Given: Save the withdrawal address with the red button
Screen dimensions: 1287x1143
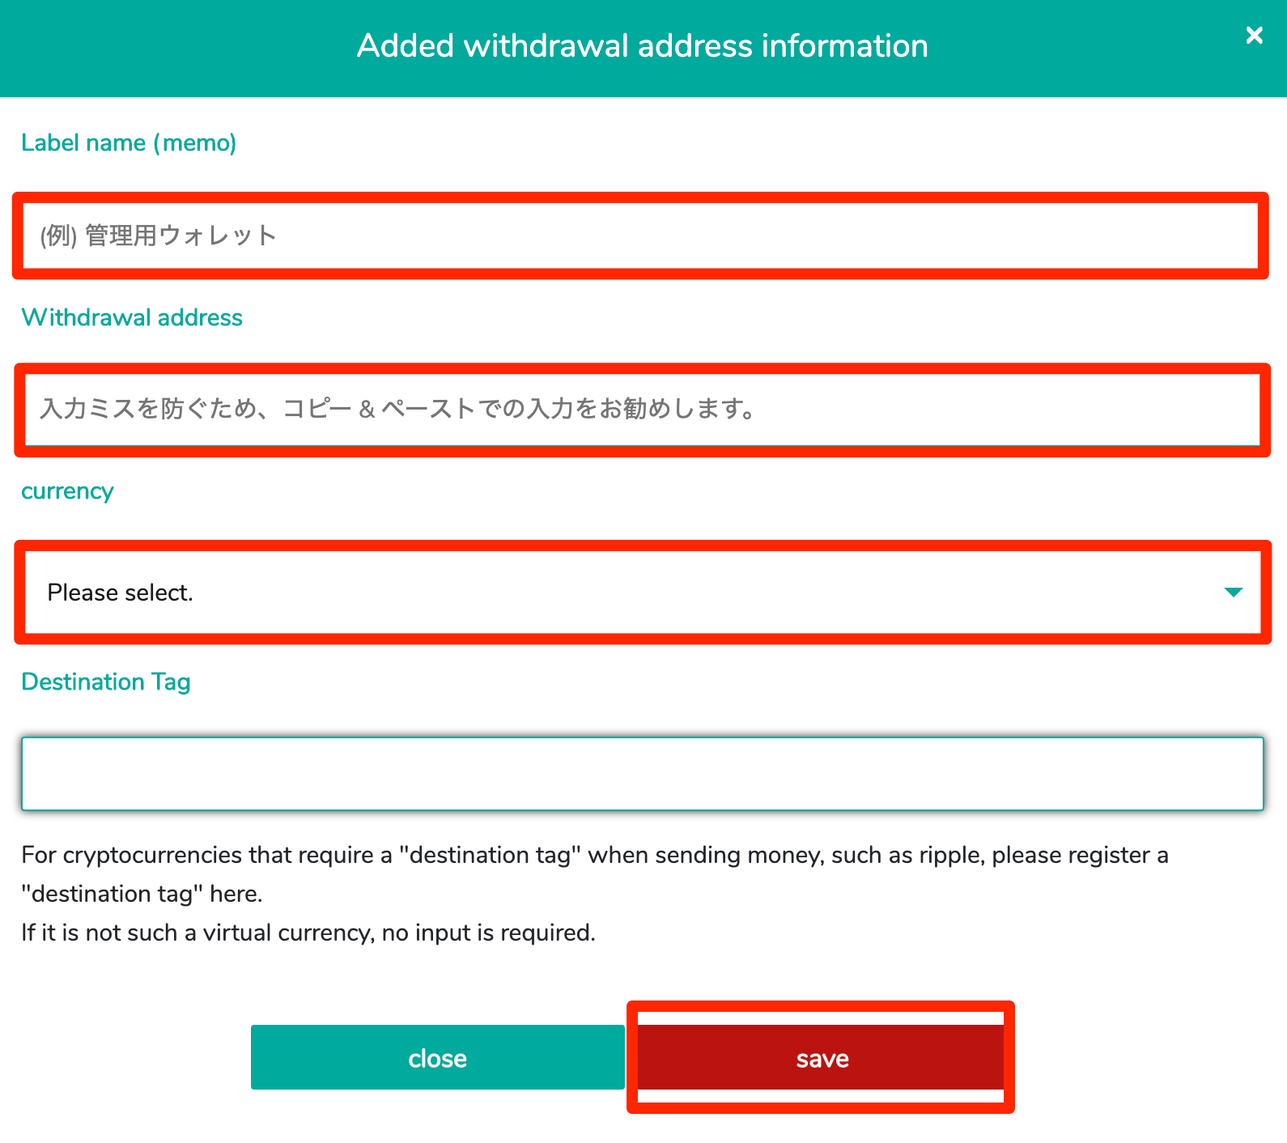Looking at the screenshot, I should pos(821,1058).
